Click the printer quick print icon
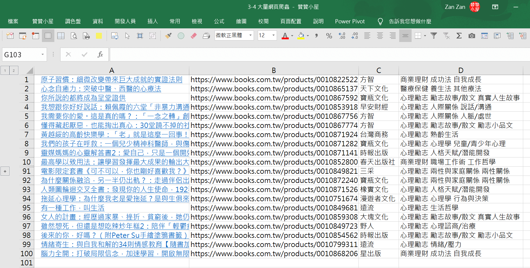Image resolution: width=530 pixels, height=268 pixels. pos(86,36)
